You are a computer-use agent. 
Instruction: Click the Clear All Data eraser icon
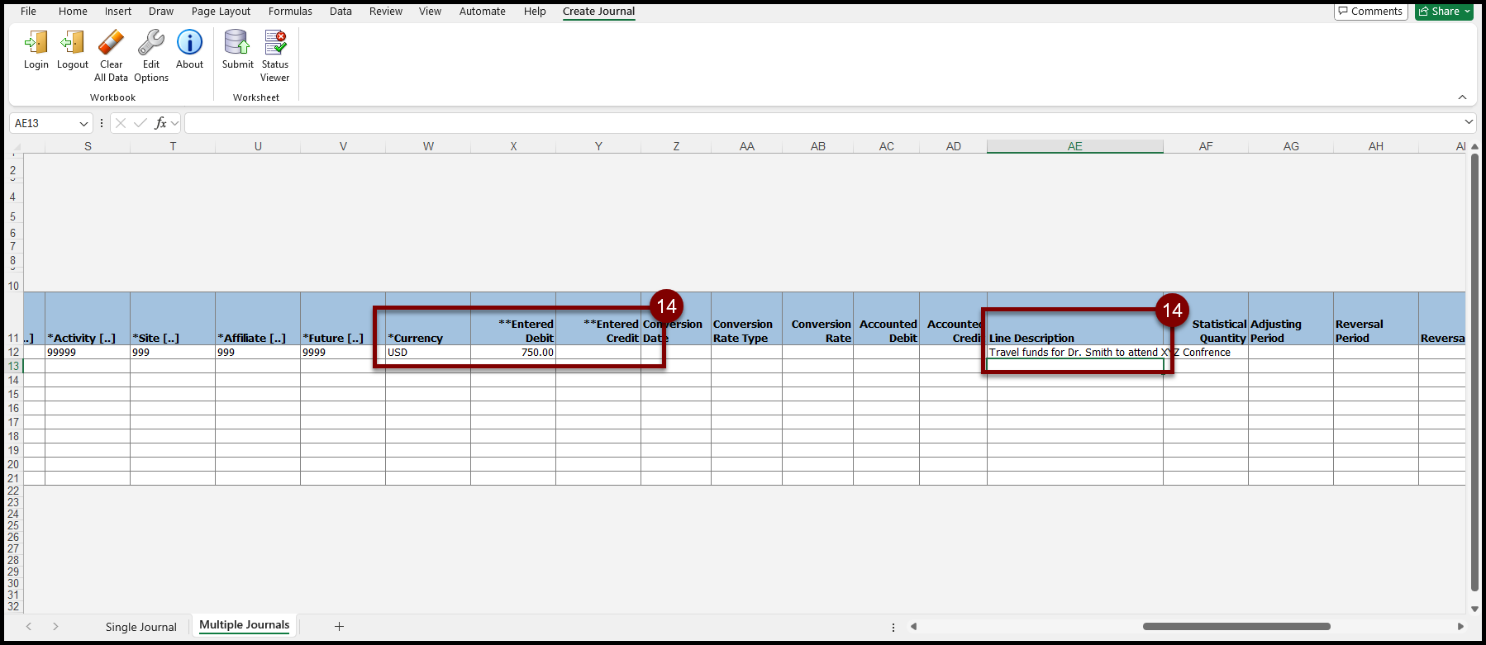click(111, 43)
